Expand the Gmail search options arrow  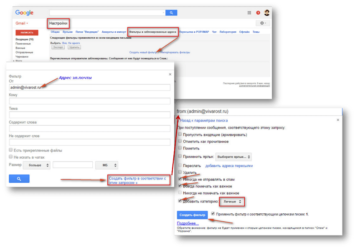163,13
